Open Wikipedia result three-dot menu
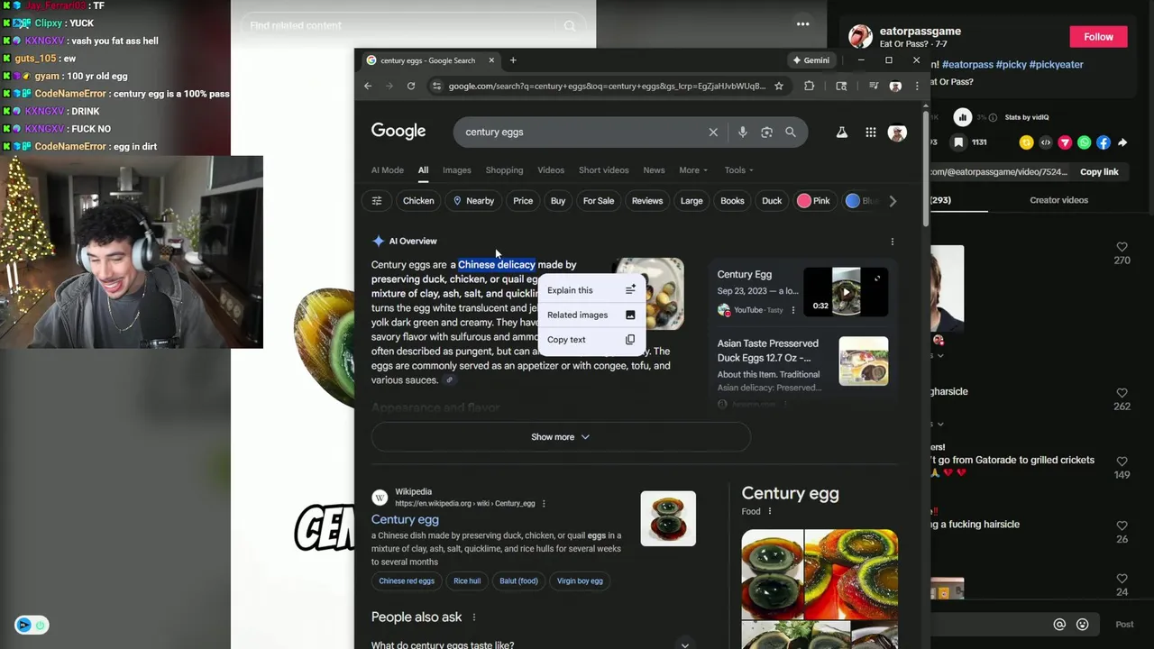 (544, 504)
